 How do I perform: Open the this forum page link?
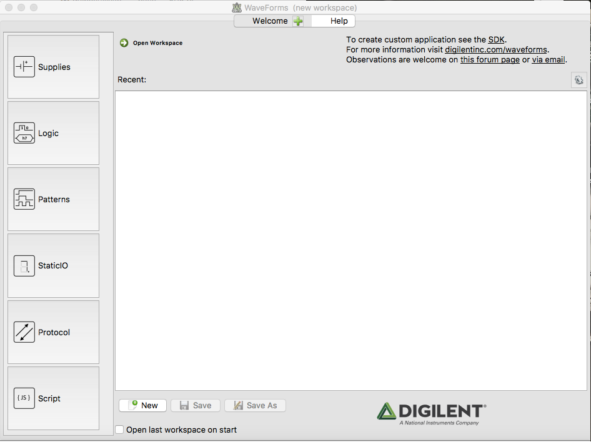click(x=490, y=59)
